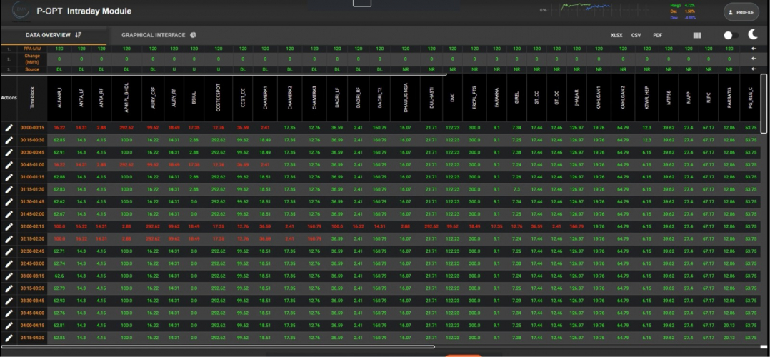The height and width of the screenshot is (357, 770).
Task: Click the CHAMERA2 column header
Action: coord(290,98)
